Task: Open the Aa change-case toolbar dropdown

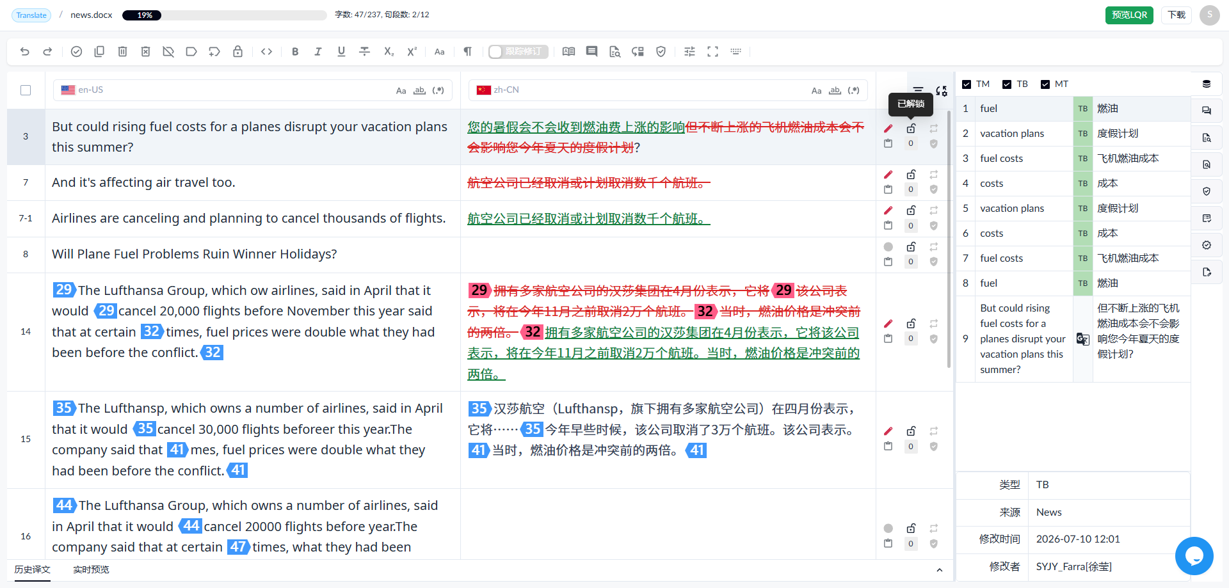Action: click(439, 52)
